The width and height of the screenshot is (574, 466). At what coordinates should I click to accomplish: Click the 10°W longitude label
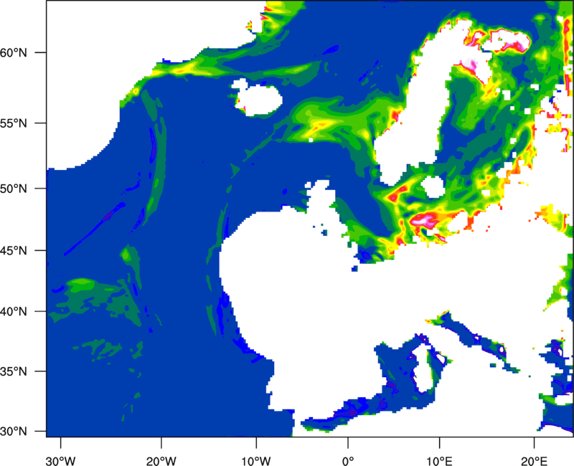tap(256, 461)
